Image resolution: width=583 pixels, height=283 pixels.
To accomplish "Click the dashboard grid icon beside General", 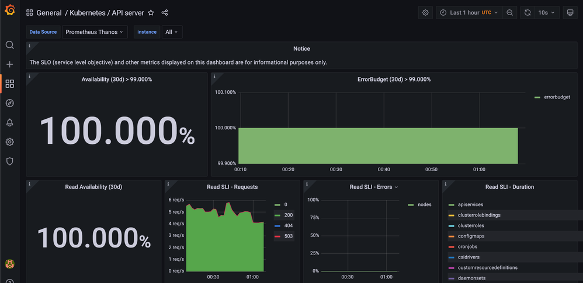I will [29, 13].
